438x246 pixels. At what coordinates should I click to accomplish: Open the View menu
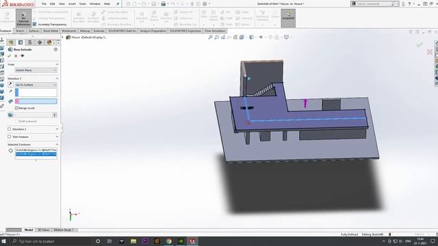pos(62,4)
